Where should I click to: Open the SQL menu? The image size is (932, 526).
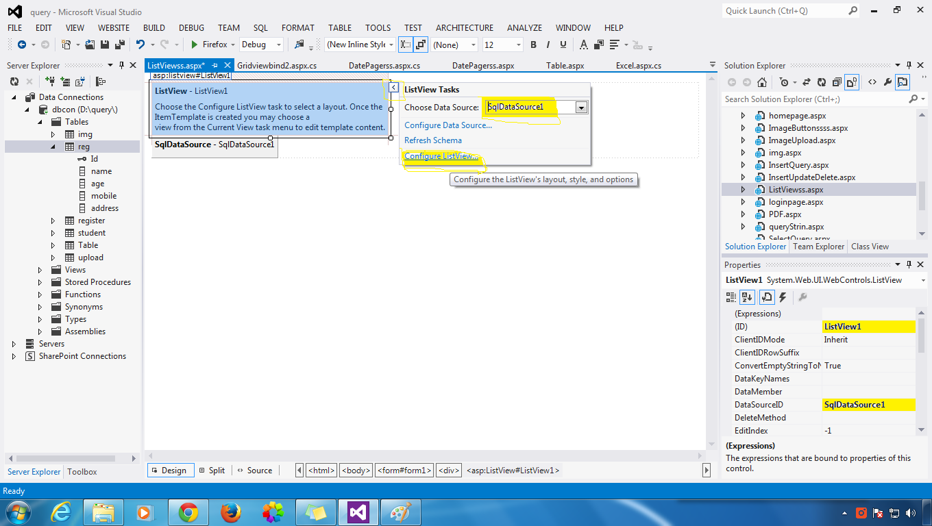[x=260, y=27]
